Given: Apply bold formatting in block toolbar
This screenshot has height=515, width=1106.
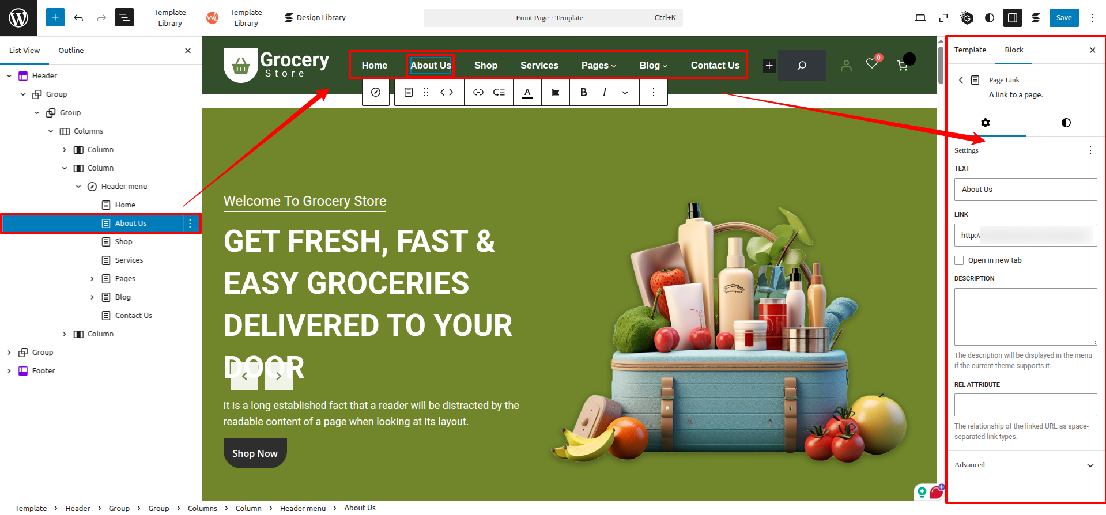Looking at the screenshot, I should click(583, 92).
